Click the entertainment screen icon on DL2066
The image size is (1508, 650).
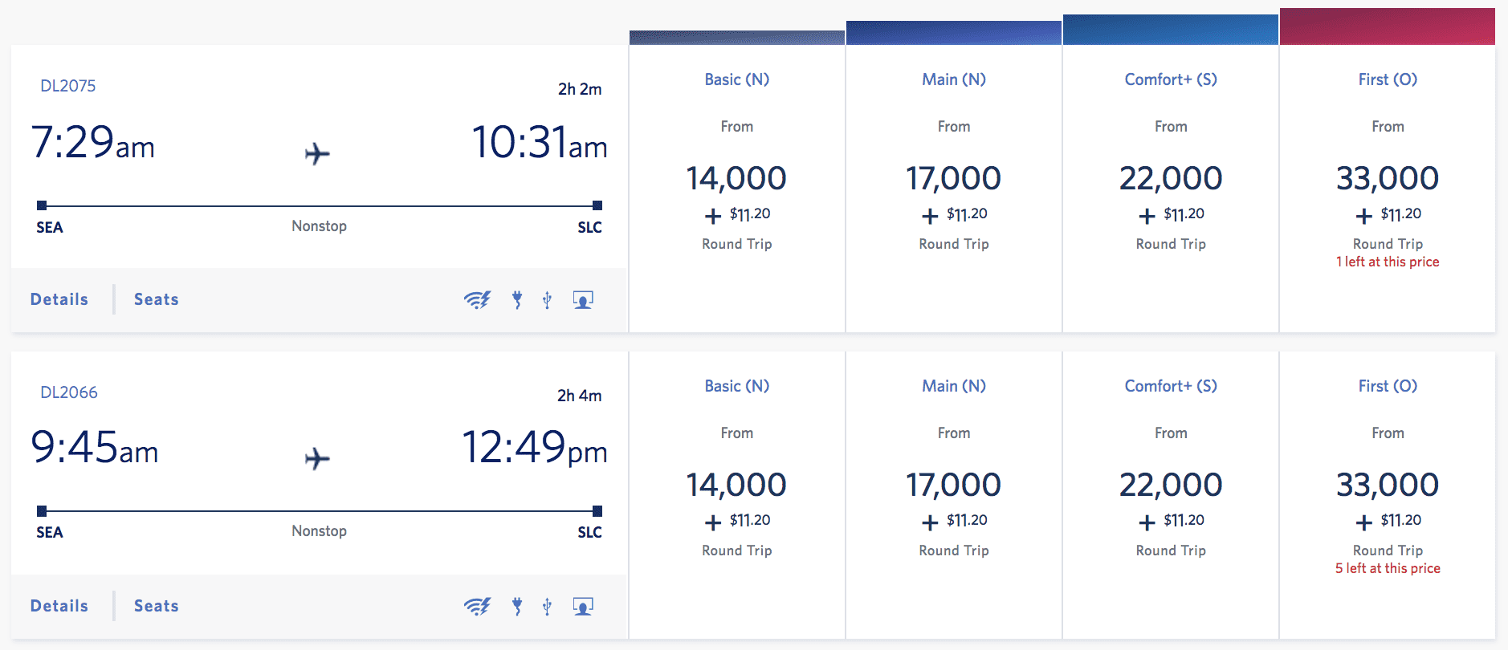tap(582, 606)
